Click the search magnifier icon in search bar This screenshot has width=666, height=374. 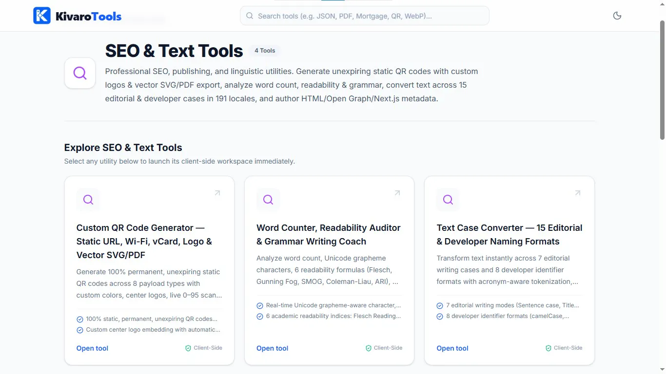tap(250, 16)
